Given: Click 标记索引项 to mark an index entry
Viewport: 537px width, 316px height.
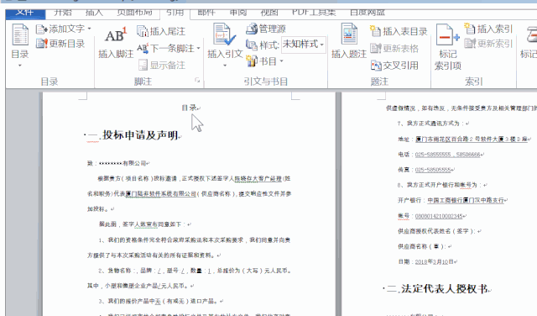Looking at the screenshot, I should (448, 47).
